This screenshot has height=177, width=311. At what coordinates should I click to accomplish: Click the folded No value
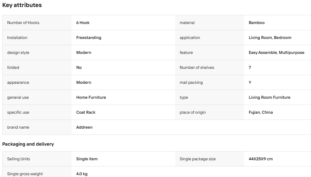tap(79, 67)
